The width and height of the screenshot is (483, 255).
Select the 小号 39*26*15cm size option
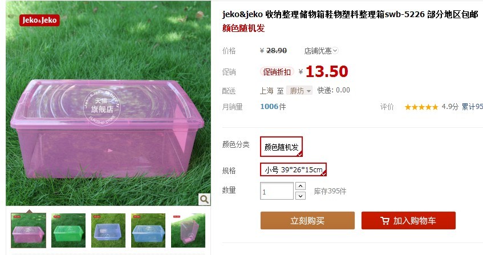293,169
